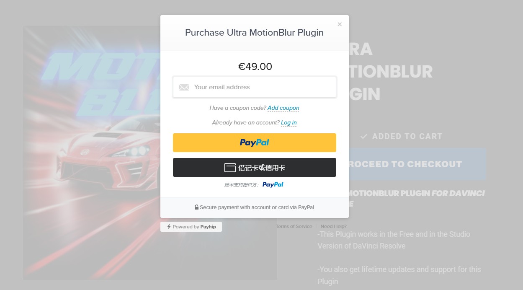This screenshot has width=523, height=290.
Task: Click the email address input field
Action: (x=260, y=87)
